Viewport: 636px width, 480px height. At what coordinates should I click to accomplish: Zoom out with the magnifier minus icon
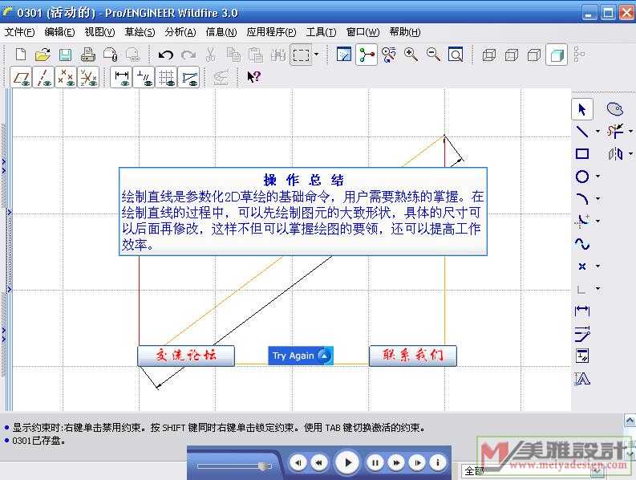click(433, 55)
